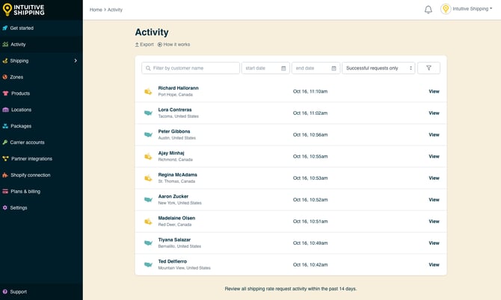501x300 pixels.
Task: Open Support at sidebar bottom
Action: point(18,292)
